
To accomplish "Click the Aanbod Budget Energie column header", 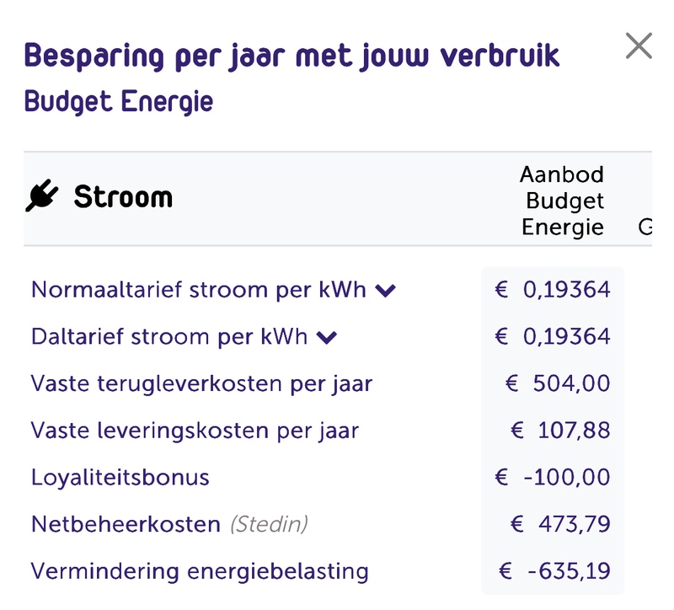I will (x=562, y=201).
